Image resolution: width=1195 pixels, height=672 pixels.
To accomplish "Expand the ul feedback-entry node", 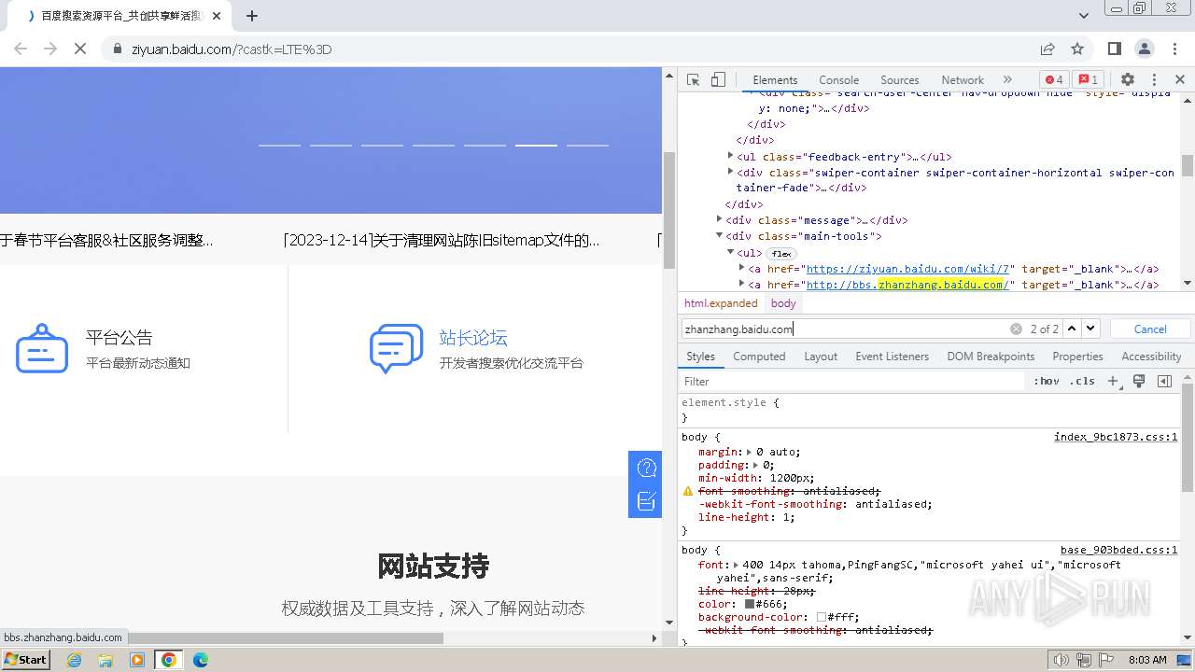I will (731, 156).
